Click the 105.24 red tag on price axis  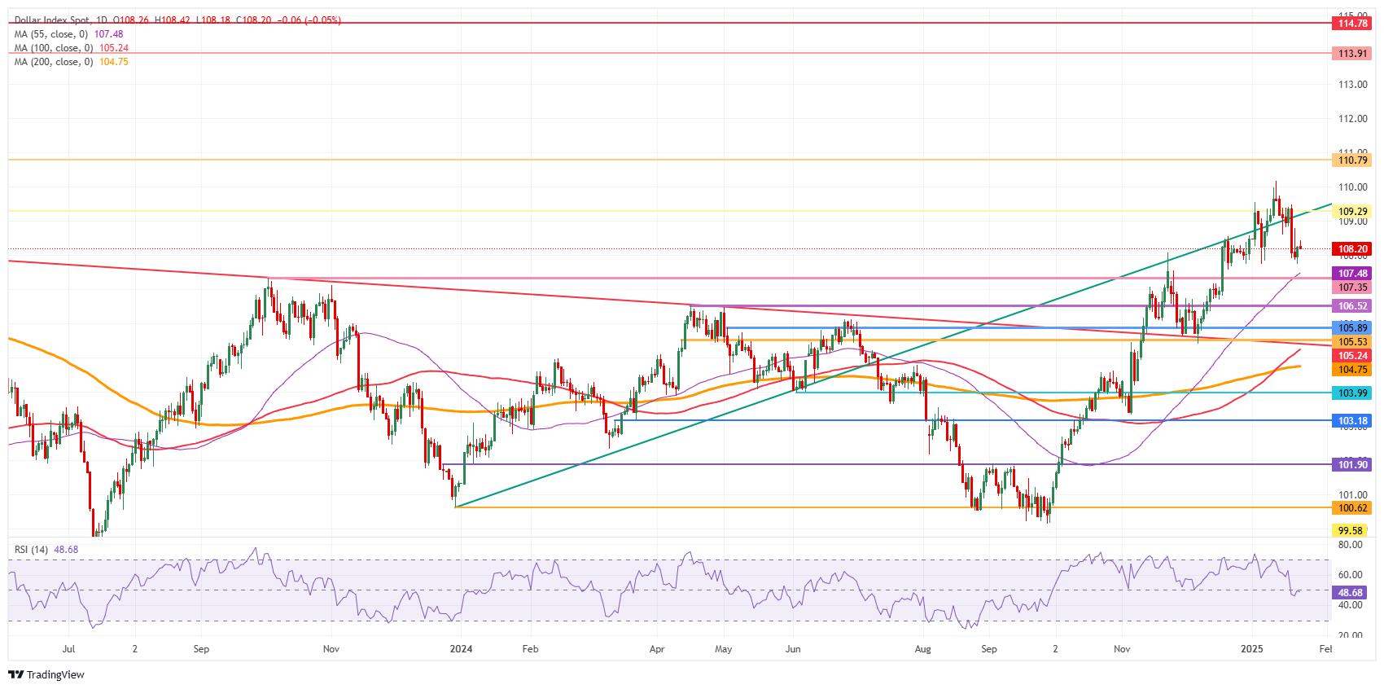[x=1352, y=356]
